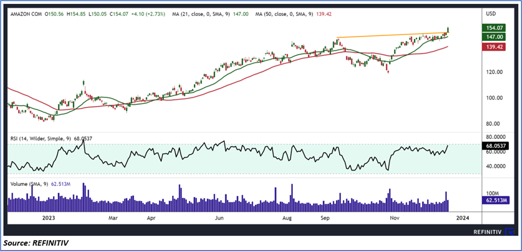
Task: Click the green 154.07 price tag on axis
Action: point(494,28)
